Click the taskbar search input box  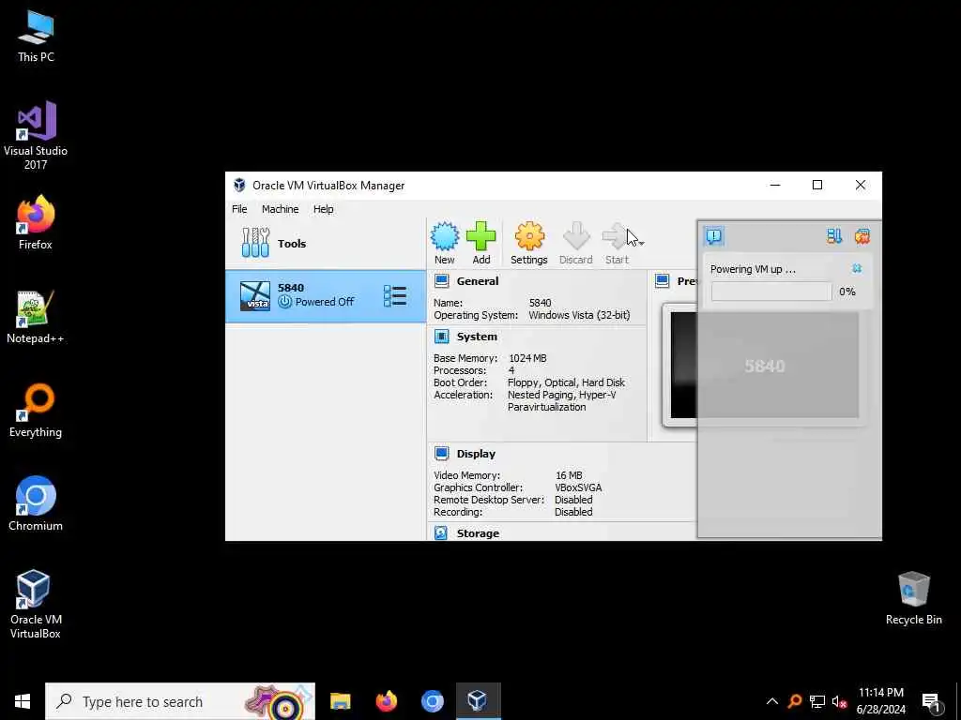pyautogui.click(x=180, y=701)
